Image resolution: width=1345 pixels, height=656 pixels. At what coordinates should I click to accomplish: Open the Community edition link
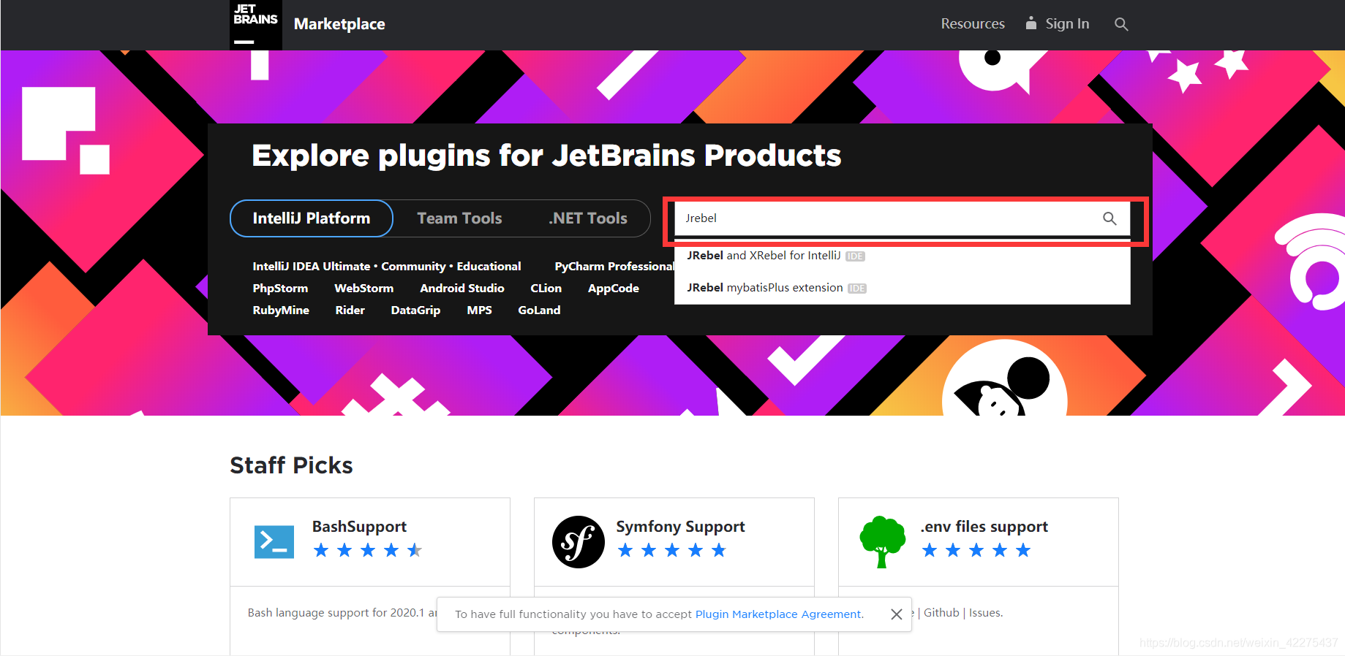point(413,267)
